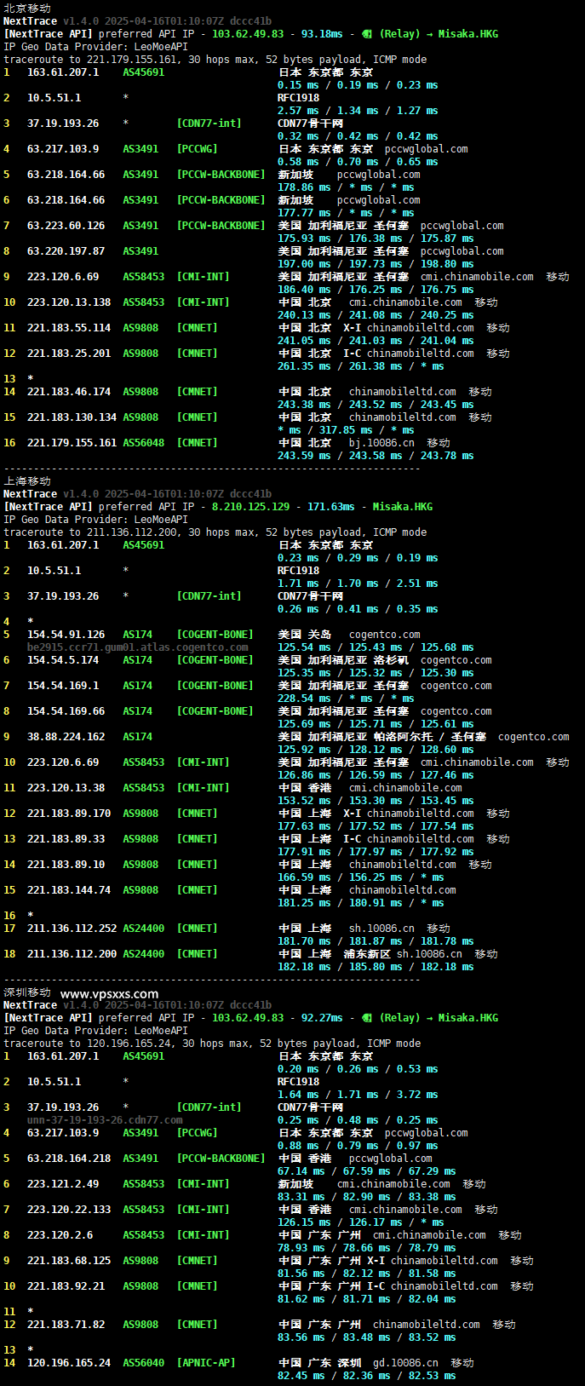Select hop IP 221.183.68.125

(69, 1261)
